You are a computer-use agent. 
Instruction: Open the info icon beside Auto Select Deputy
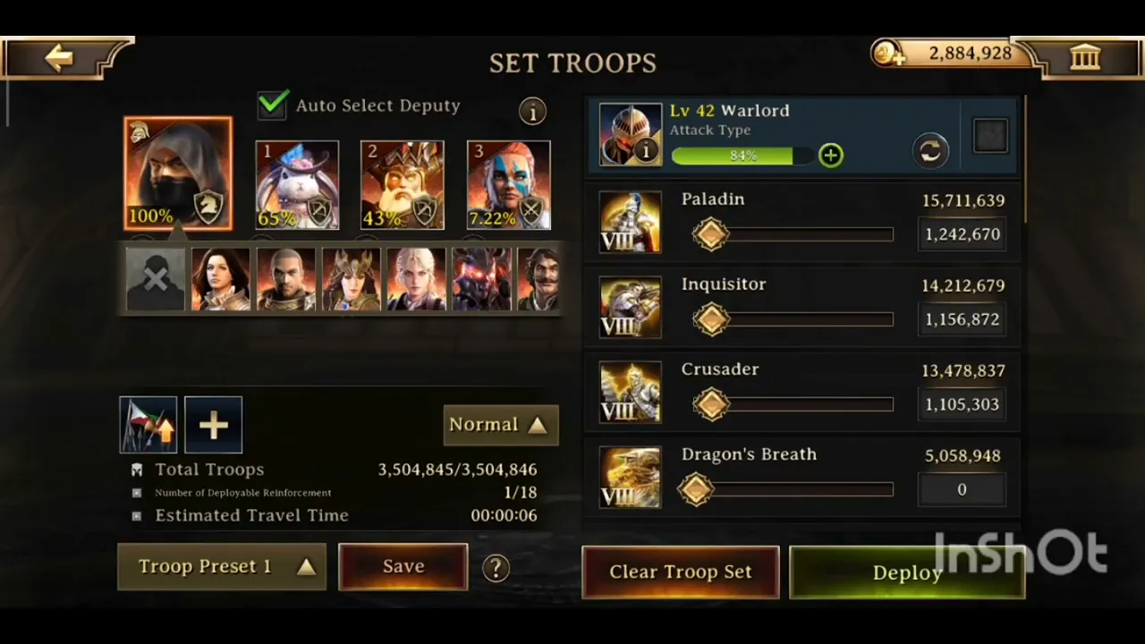coord(533,112)
